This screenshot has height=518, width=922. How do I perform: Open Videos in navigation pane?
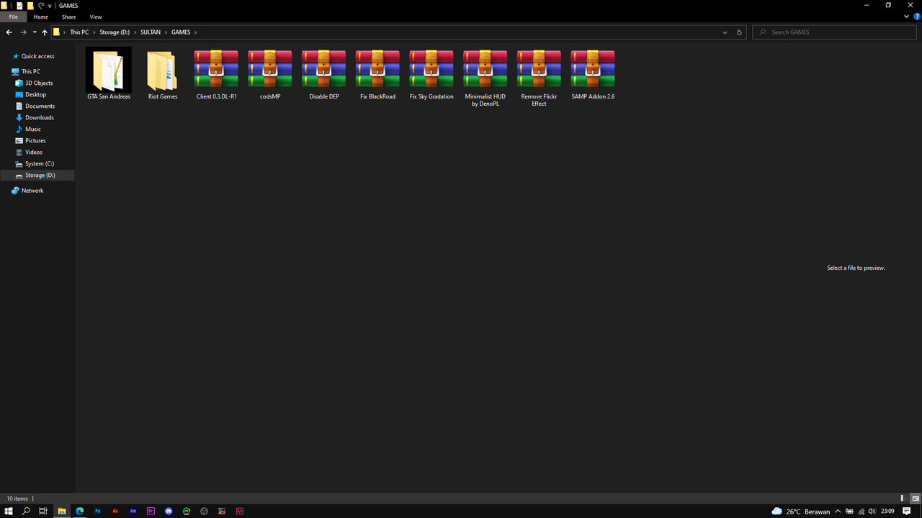[34, 152]
